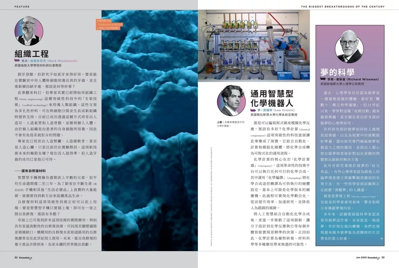The image size is (399, 268).
Task: Click Mark Miodownik's circular portrait
Action: tap(29, 31)
